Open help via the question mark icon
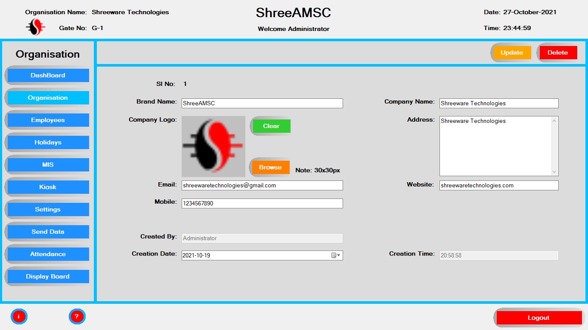 (77, 317)
